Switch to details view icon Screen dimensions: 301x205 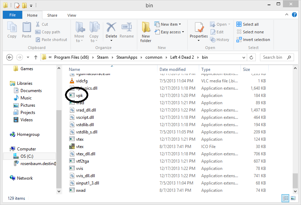[x=285, y=198]
